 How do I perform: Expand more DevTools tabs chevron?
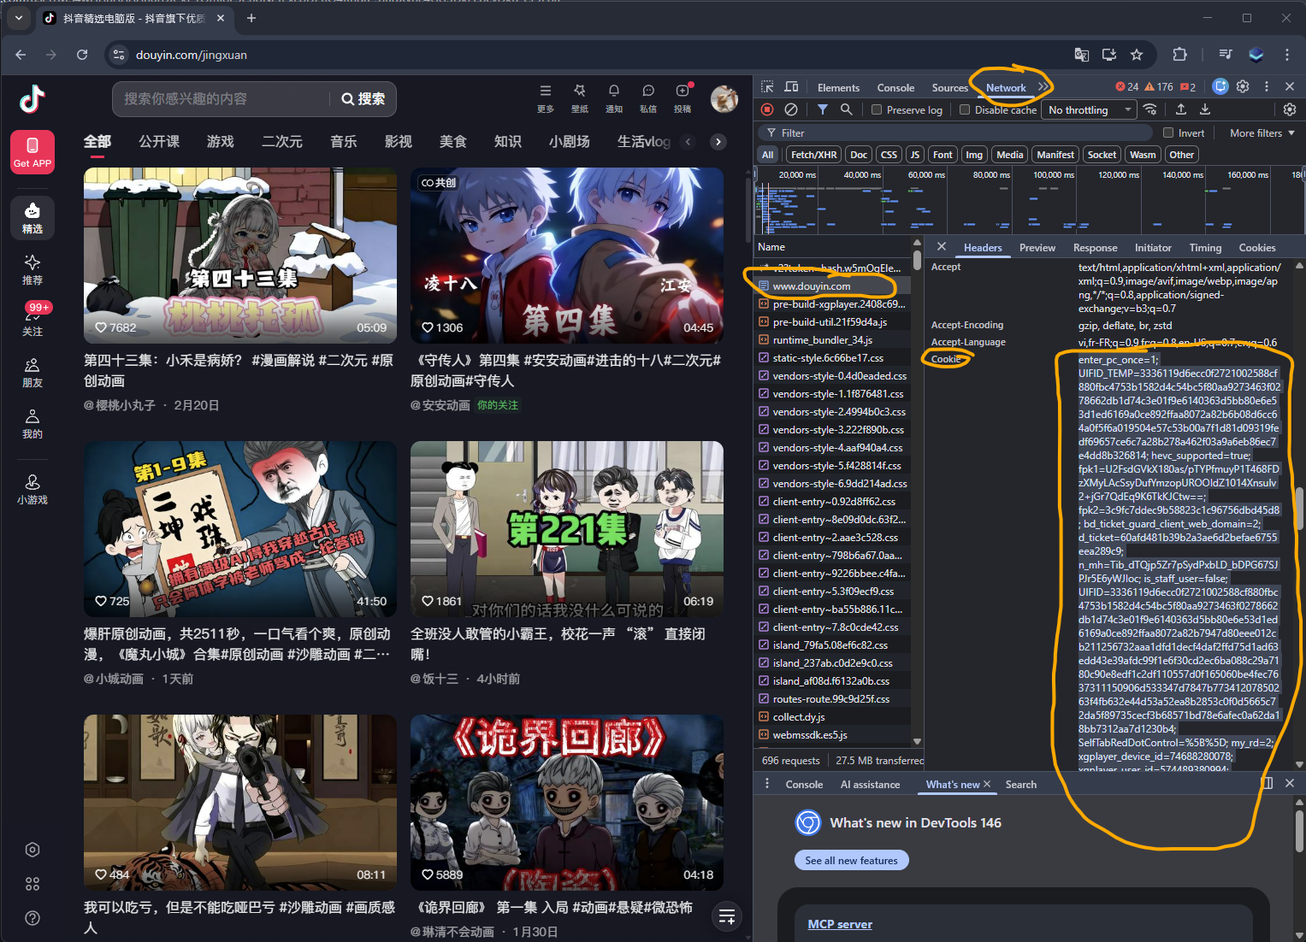point(1043,87)
